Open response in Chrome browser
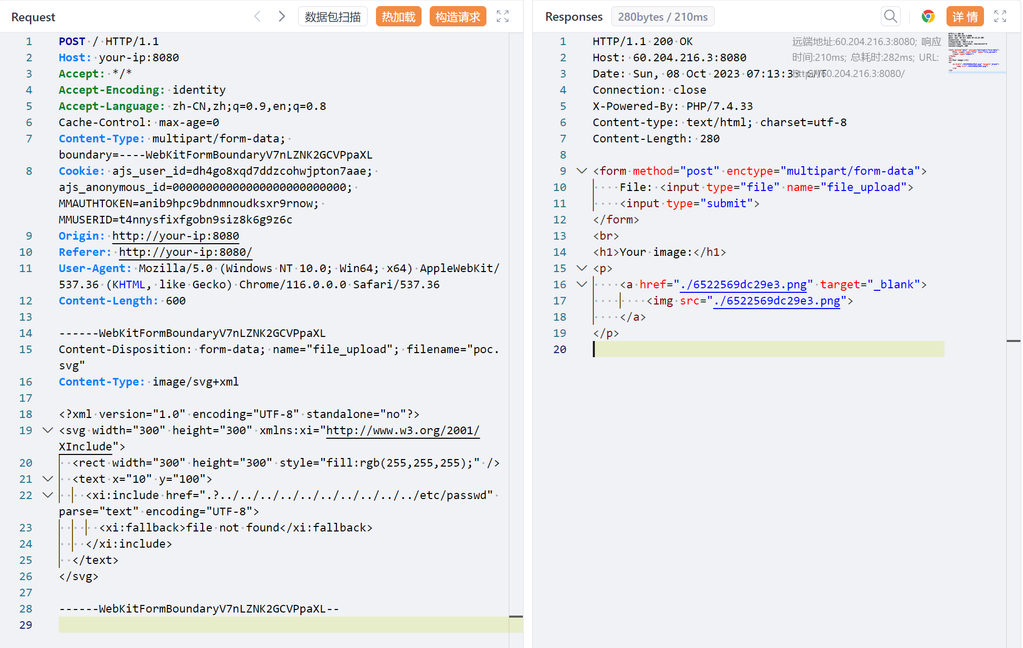Screen dimensions: 1023x648 click(928, 17)
